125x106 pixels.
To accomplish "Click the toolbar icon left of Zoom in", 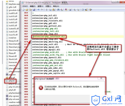I will coord(70,10).
